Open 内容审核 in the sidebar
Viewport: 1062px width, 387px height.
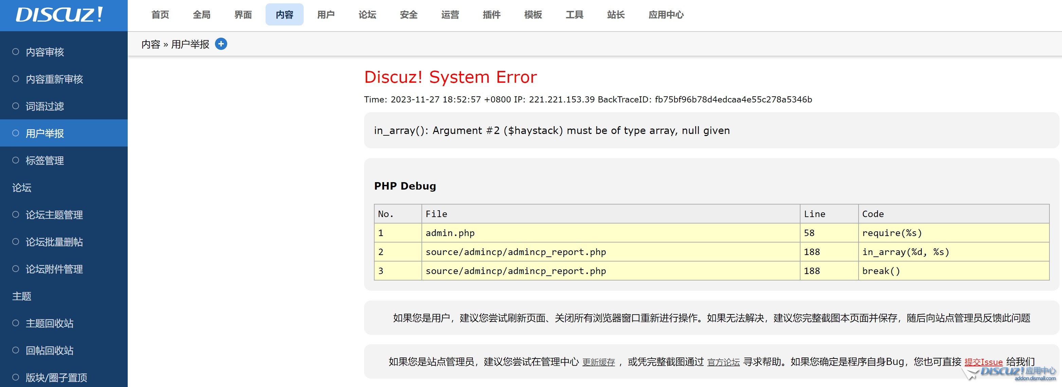tap(44, 52)
